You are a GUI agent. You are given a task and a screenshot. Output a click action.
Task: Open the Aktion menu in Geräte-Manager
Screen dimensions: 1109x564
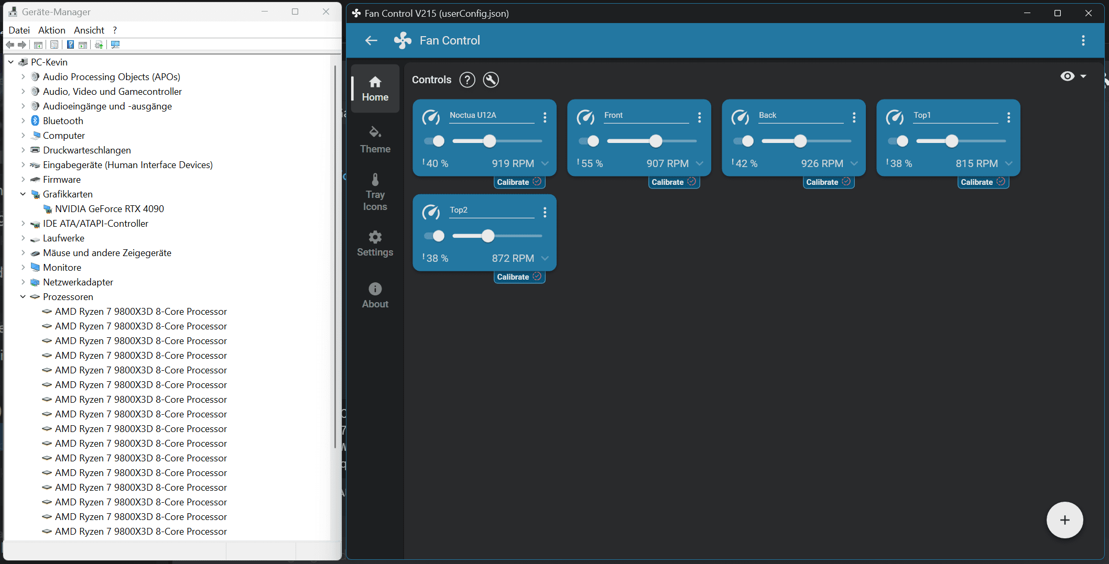(51, 30)
